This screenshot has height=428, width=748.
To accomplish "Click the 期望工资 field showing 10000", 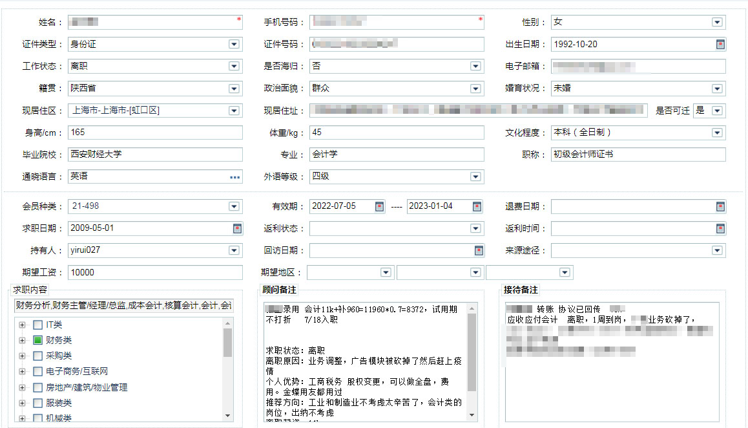I will (155, 272).
